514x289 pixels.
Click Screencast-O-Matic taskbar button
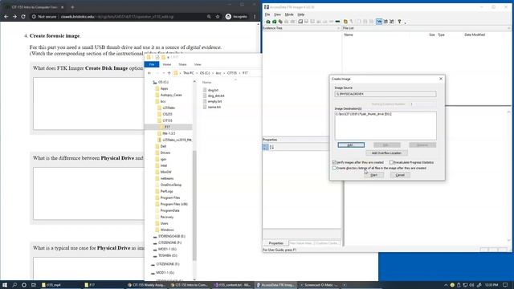pos(319,285)
